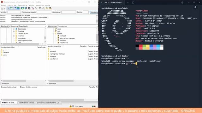
Task: Expand the Favorites folder in local tree
Action: [x=14, y=36]
